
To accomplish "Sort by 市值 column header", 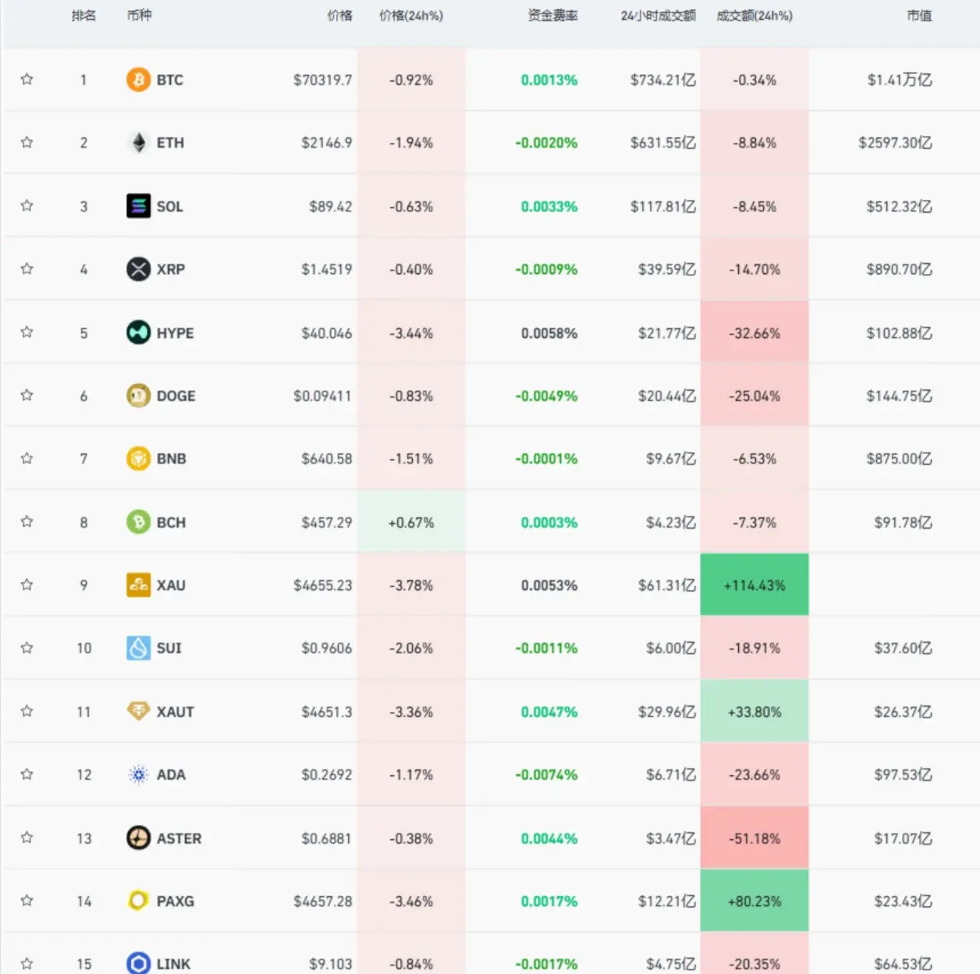I will click(x=919, y=16).
